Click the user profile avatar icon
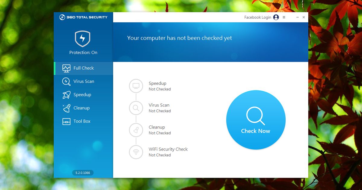 point(276,17)
